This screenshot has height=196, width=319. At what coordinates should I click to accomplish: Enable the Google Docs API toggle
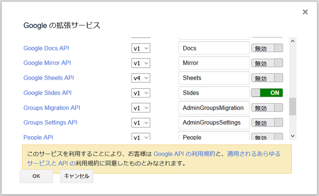(267, 48)
